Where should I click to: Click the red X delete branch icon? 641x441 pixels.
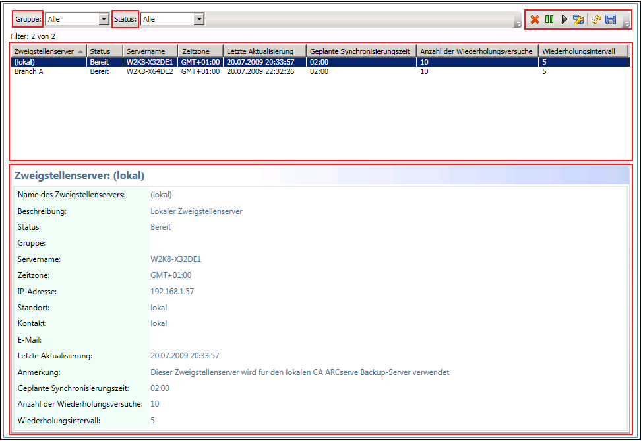pyautogui.click(x=534, y=19)
